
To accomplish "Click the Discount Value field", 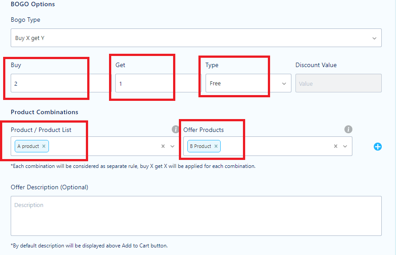I will (339, 83).
